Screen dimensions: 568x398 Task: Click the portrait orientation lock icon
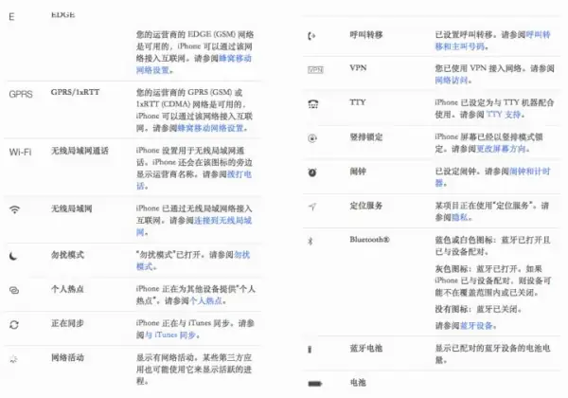312,138
